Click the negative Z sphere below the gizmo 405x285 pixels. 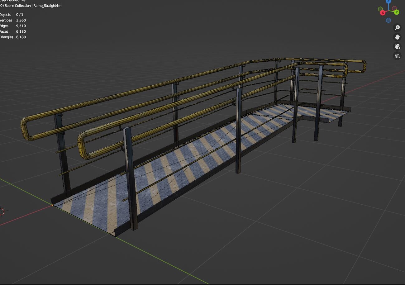(x=388, y=20)
